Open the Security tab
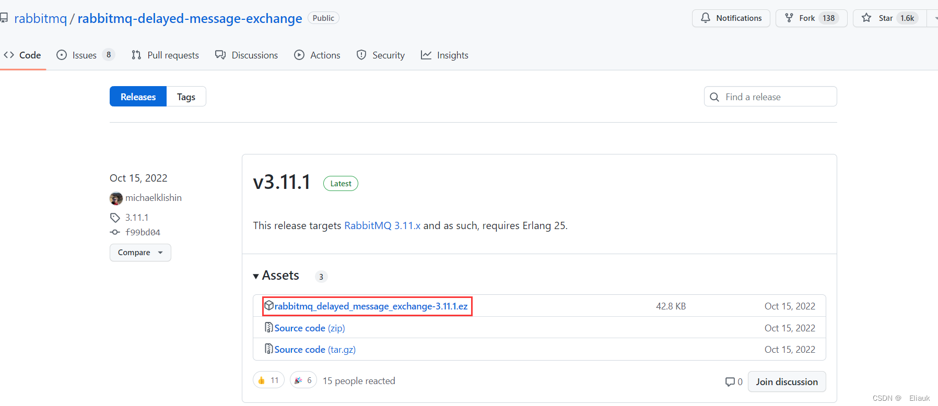Screen dimensions: 938x406 coord(381,55)
